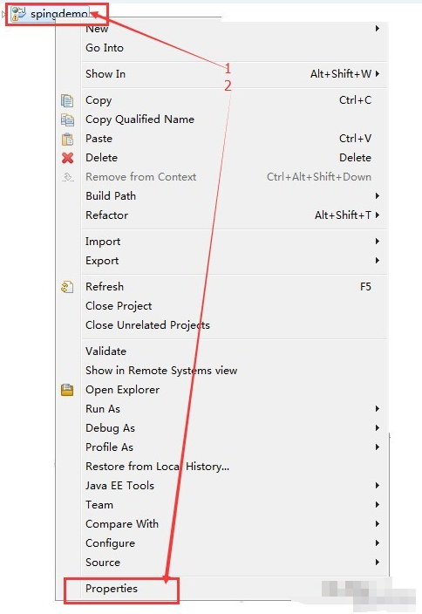Image resolution: width=422 pixels, height=614 pixels.
Task: Select the spingdemo project tree item
Action: [x=50, y=14]
